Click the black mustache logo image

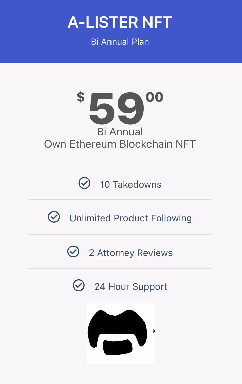(x=117, y=333)
